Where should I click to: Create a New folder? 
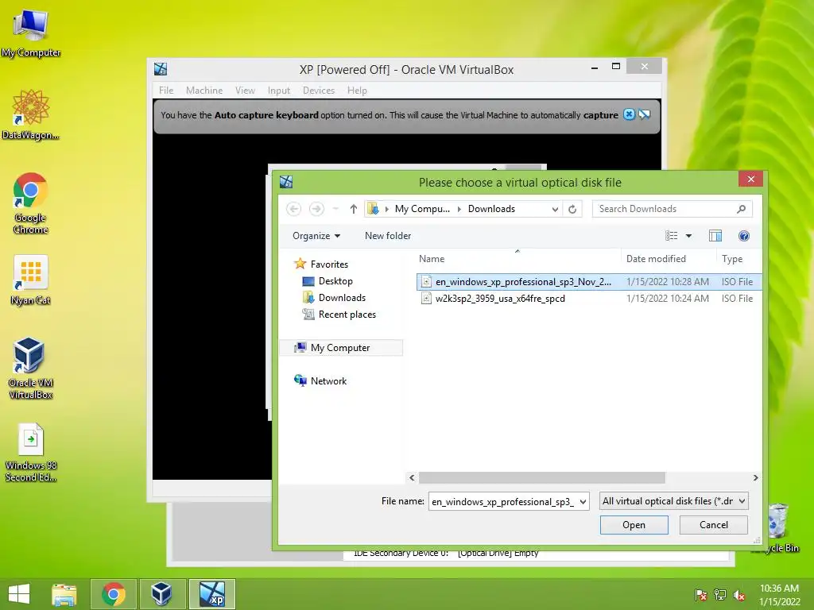pyautogui.click(x=388, y=236)
